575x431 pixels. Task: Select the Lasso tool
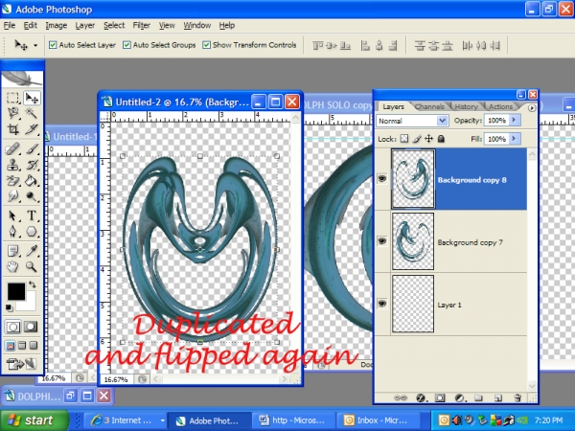(12, 113)
